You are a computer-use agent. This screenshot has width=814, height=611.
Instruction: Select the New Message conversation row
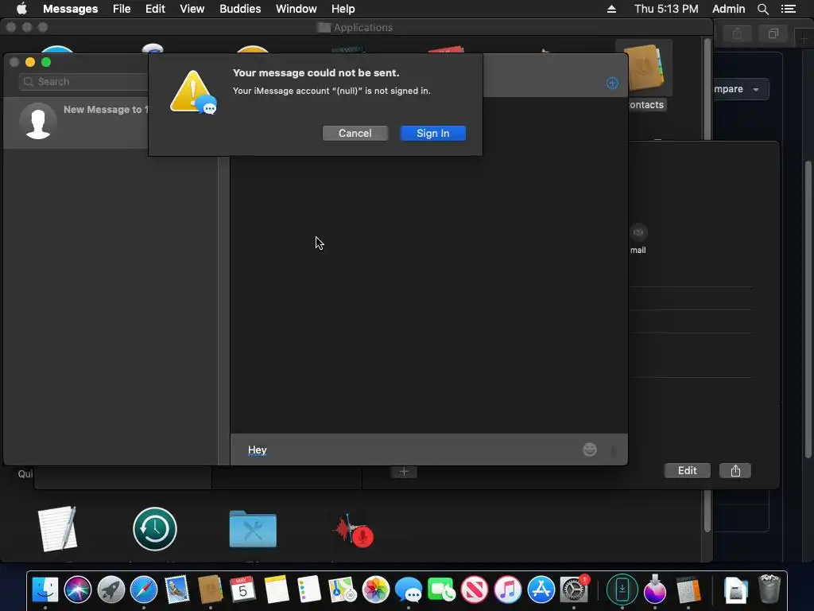pyautogui.click(x=76, y=122)
